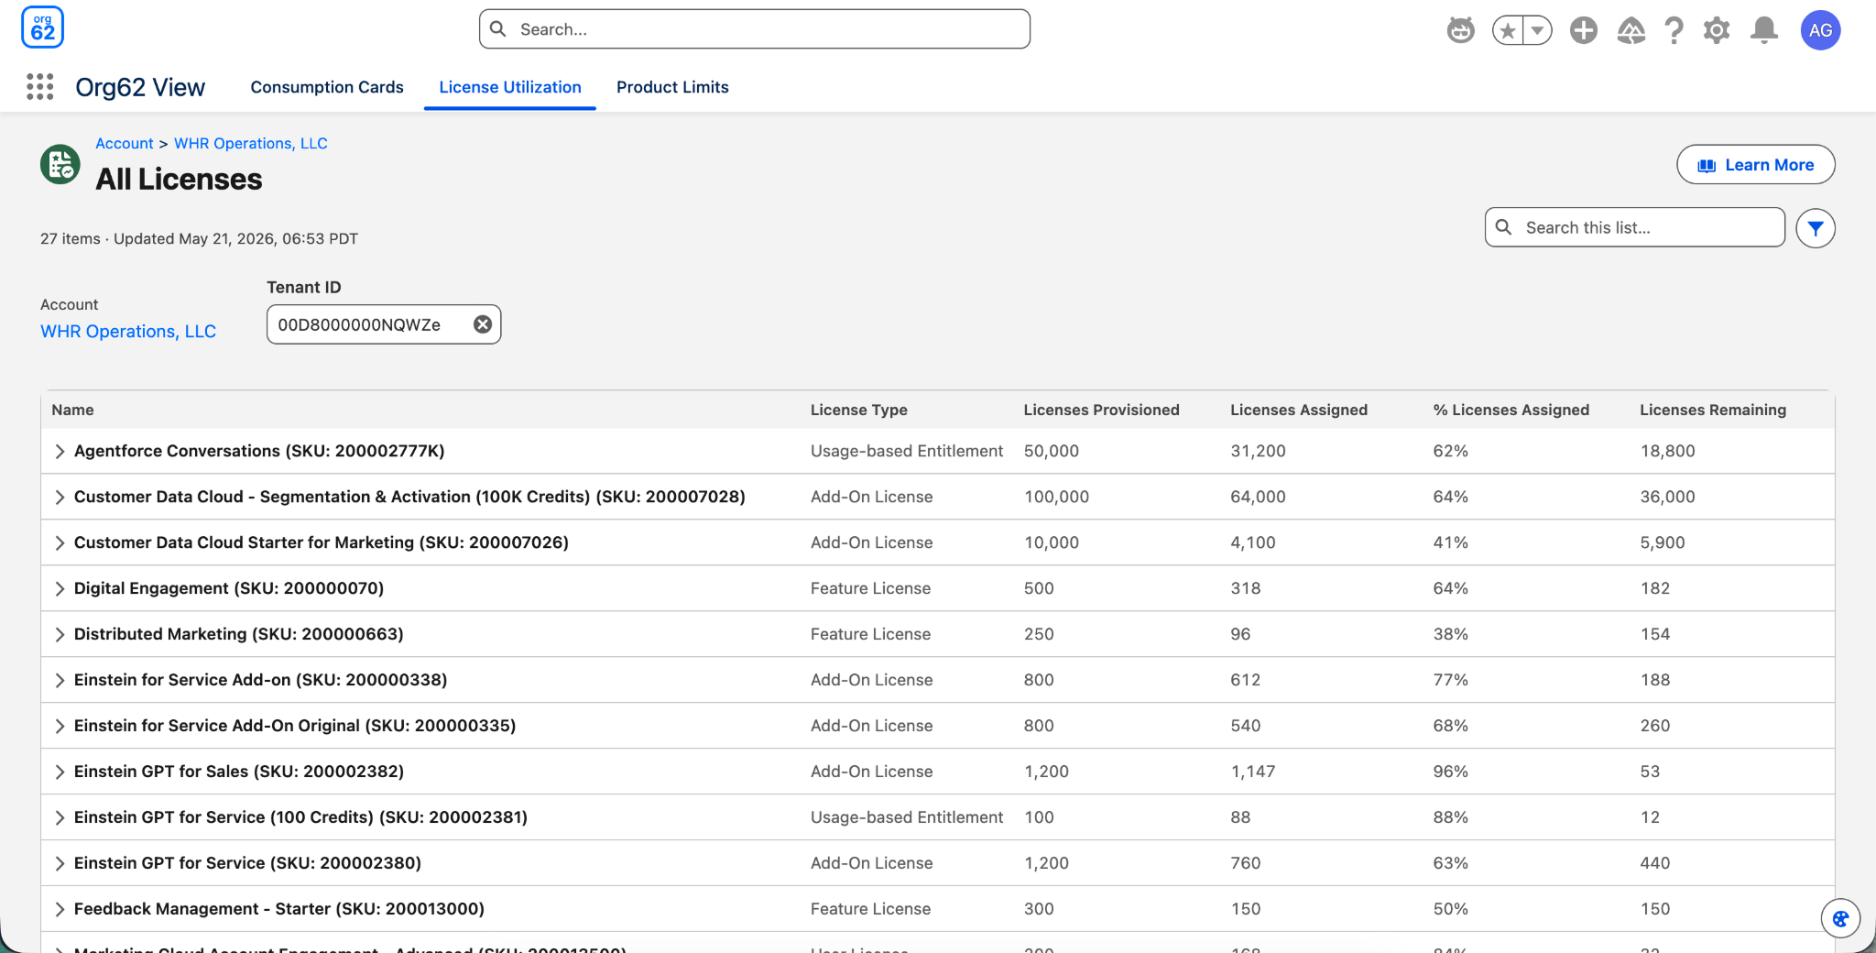This screenshot has width=1876, height=953.
Task: Clear the Tenant ID field value
Action: tap(483, 324)
